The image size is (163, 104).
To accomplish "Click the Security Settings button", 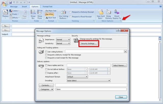I will coord(88,44).
